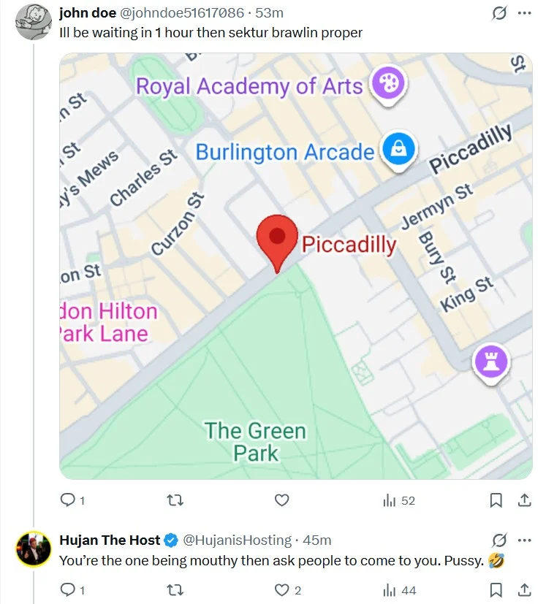Screen dimensions: 546x604
Task: Share Hujan The Host's reply
Action: coord(524,589)
